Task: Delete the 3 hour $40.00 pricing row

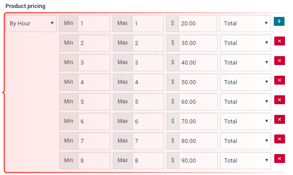Action: point(279,61)
